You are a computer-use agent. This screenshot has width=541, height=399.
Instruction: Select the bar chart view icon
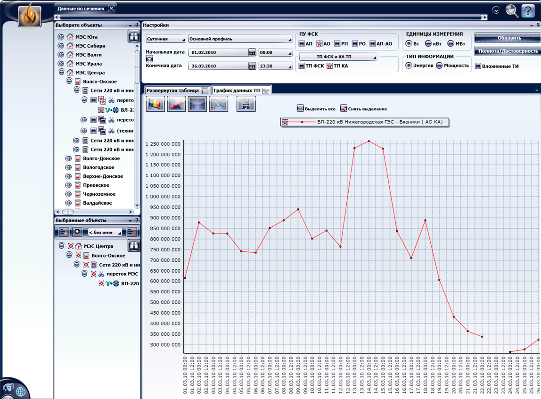[x=156, y=104]
